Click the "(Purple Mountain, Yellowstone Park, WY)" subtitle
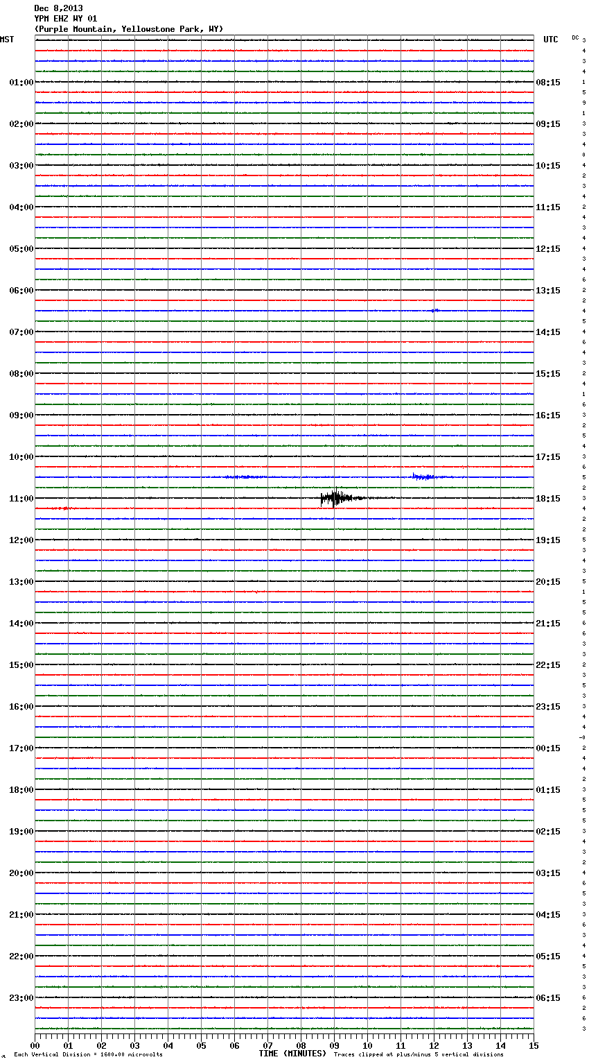Screen dimensions: 589x1064 pos(129,29)
